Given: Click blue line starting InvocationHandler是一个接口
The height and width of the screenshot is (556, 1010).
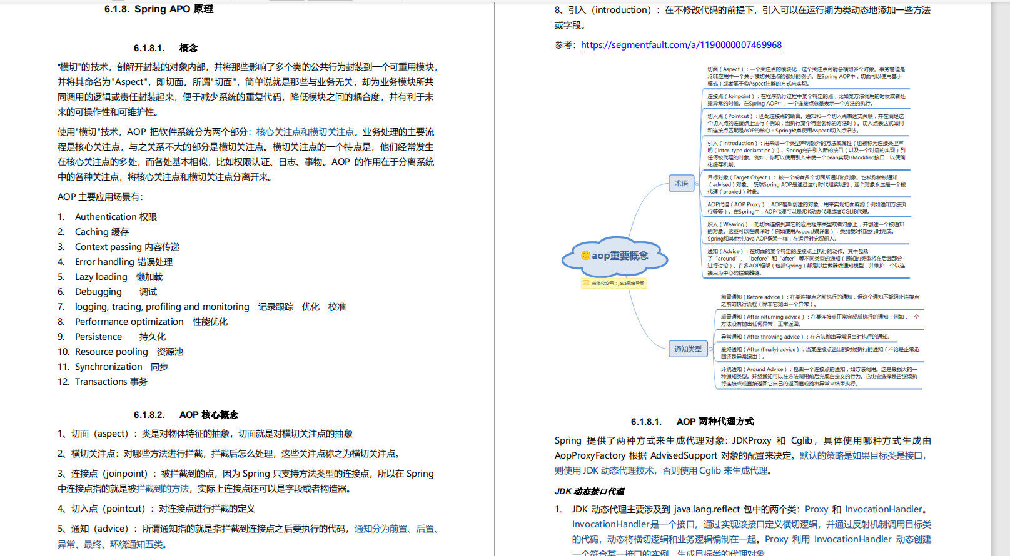Looking at the screenshot, I should (x=752, y=524).
